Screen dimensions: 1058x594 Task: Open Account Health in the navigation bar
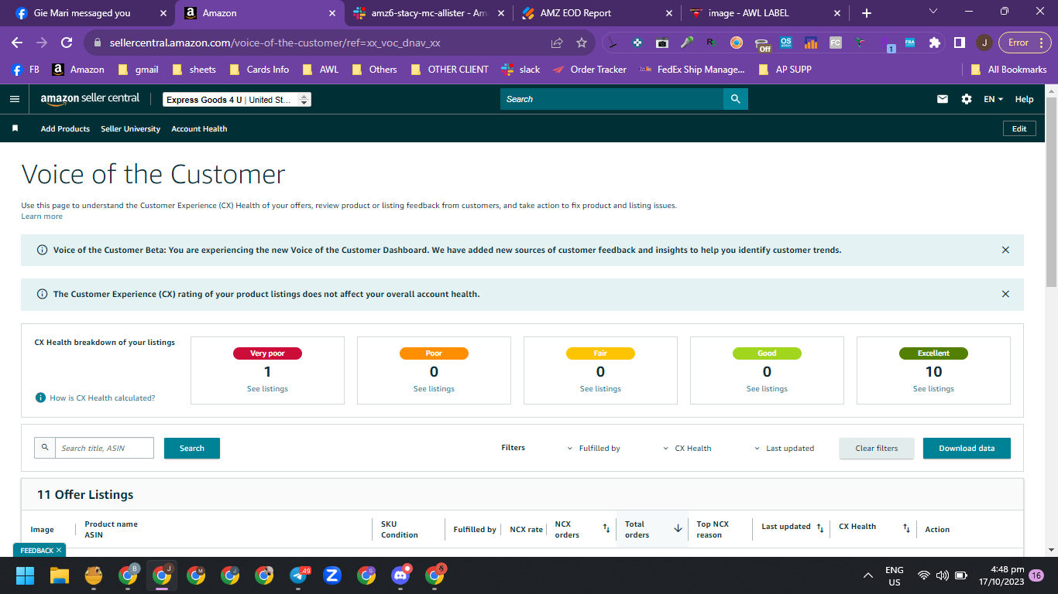click(x=199, y=128)
